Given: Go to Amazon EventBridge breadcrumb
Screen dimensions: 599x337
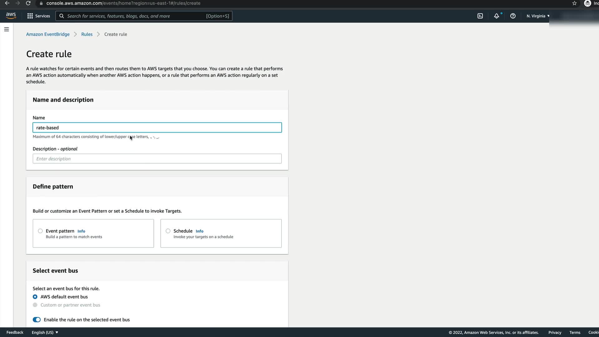Looking at the screenshot, I should [48, 34].
